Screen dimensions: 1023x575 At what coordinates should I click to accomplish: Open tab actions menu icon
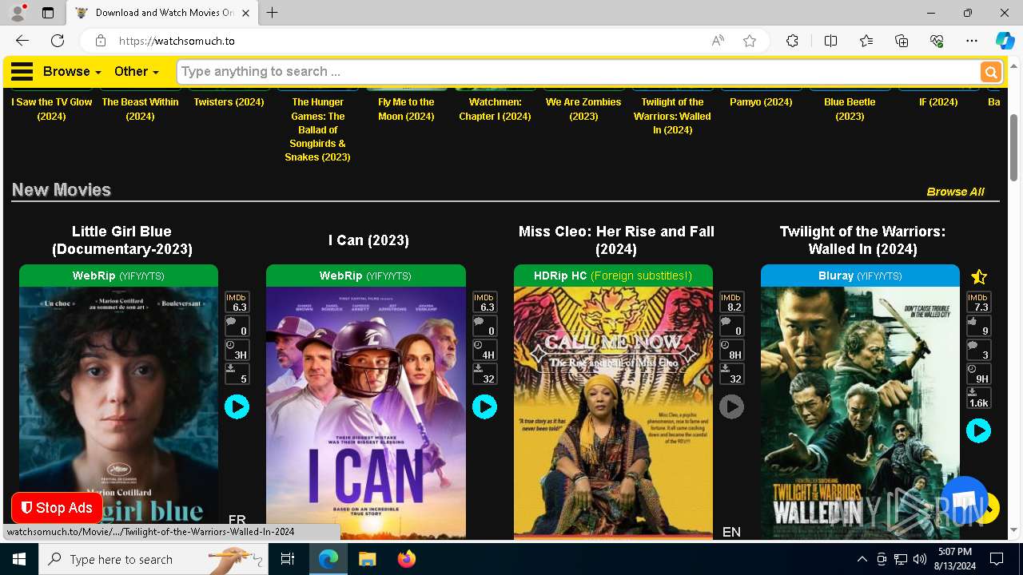click(48, 13)
